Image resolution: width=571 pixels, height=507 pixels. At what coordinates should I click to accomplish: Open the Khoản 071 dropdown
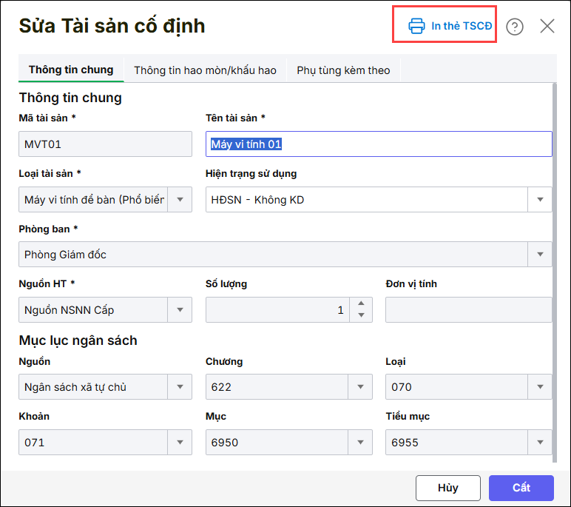(180, 443)
